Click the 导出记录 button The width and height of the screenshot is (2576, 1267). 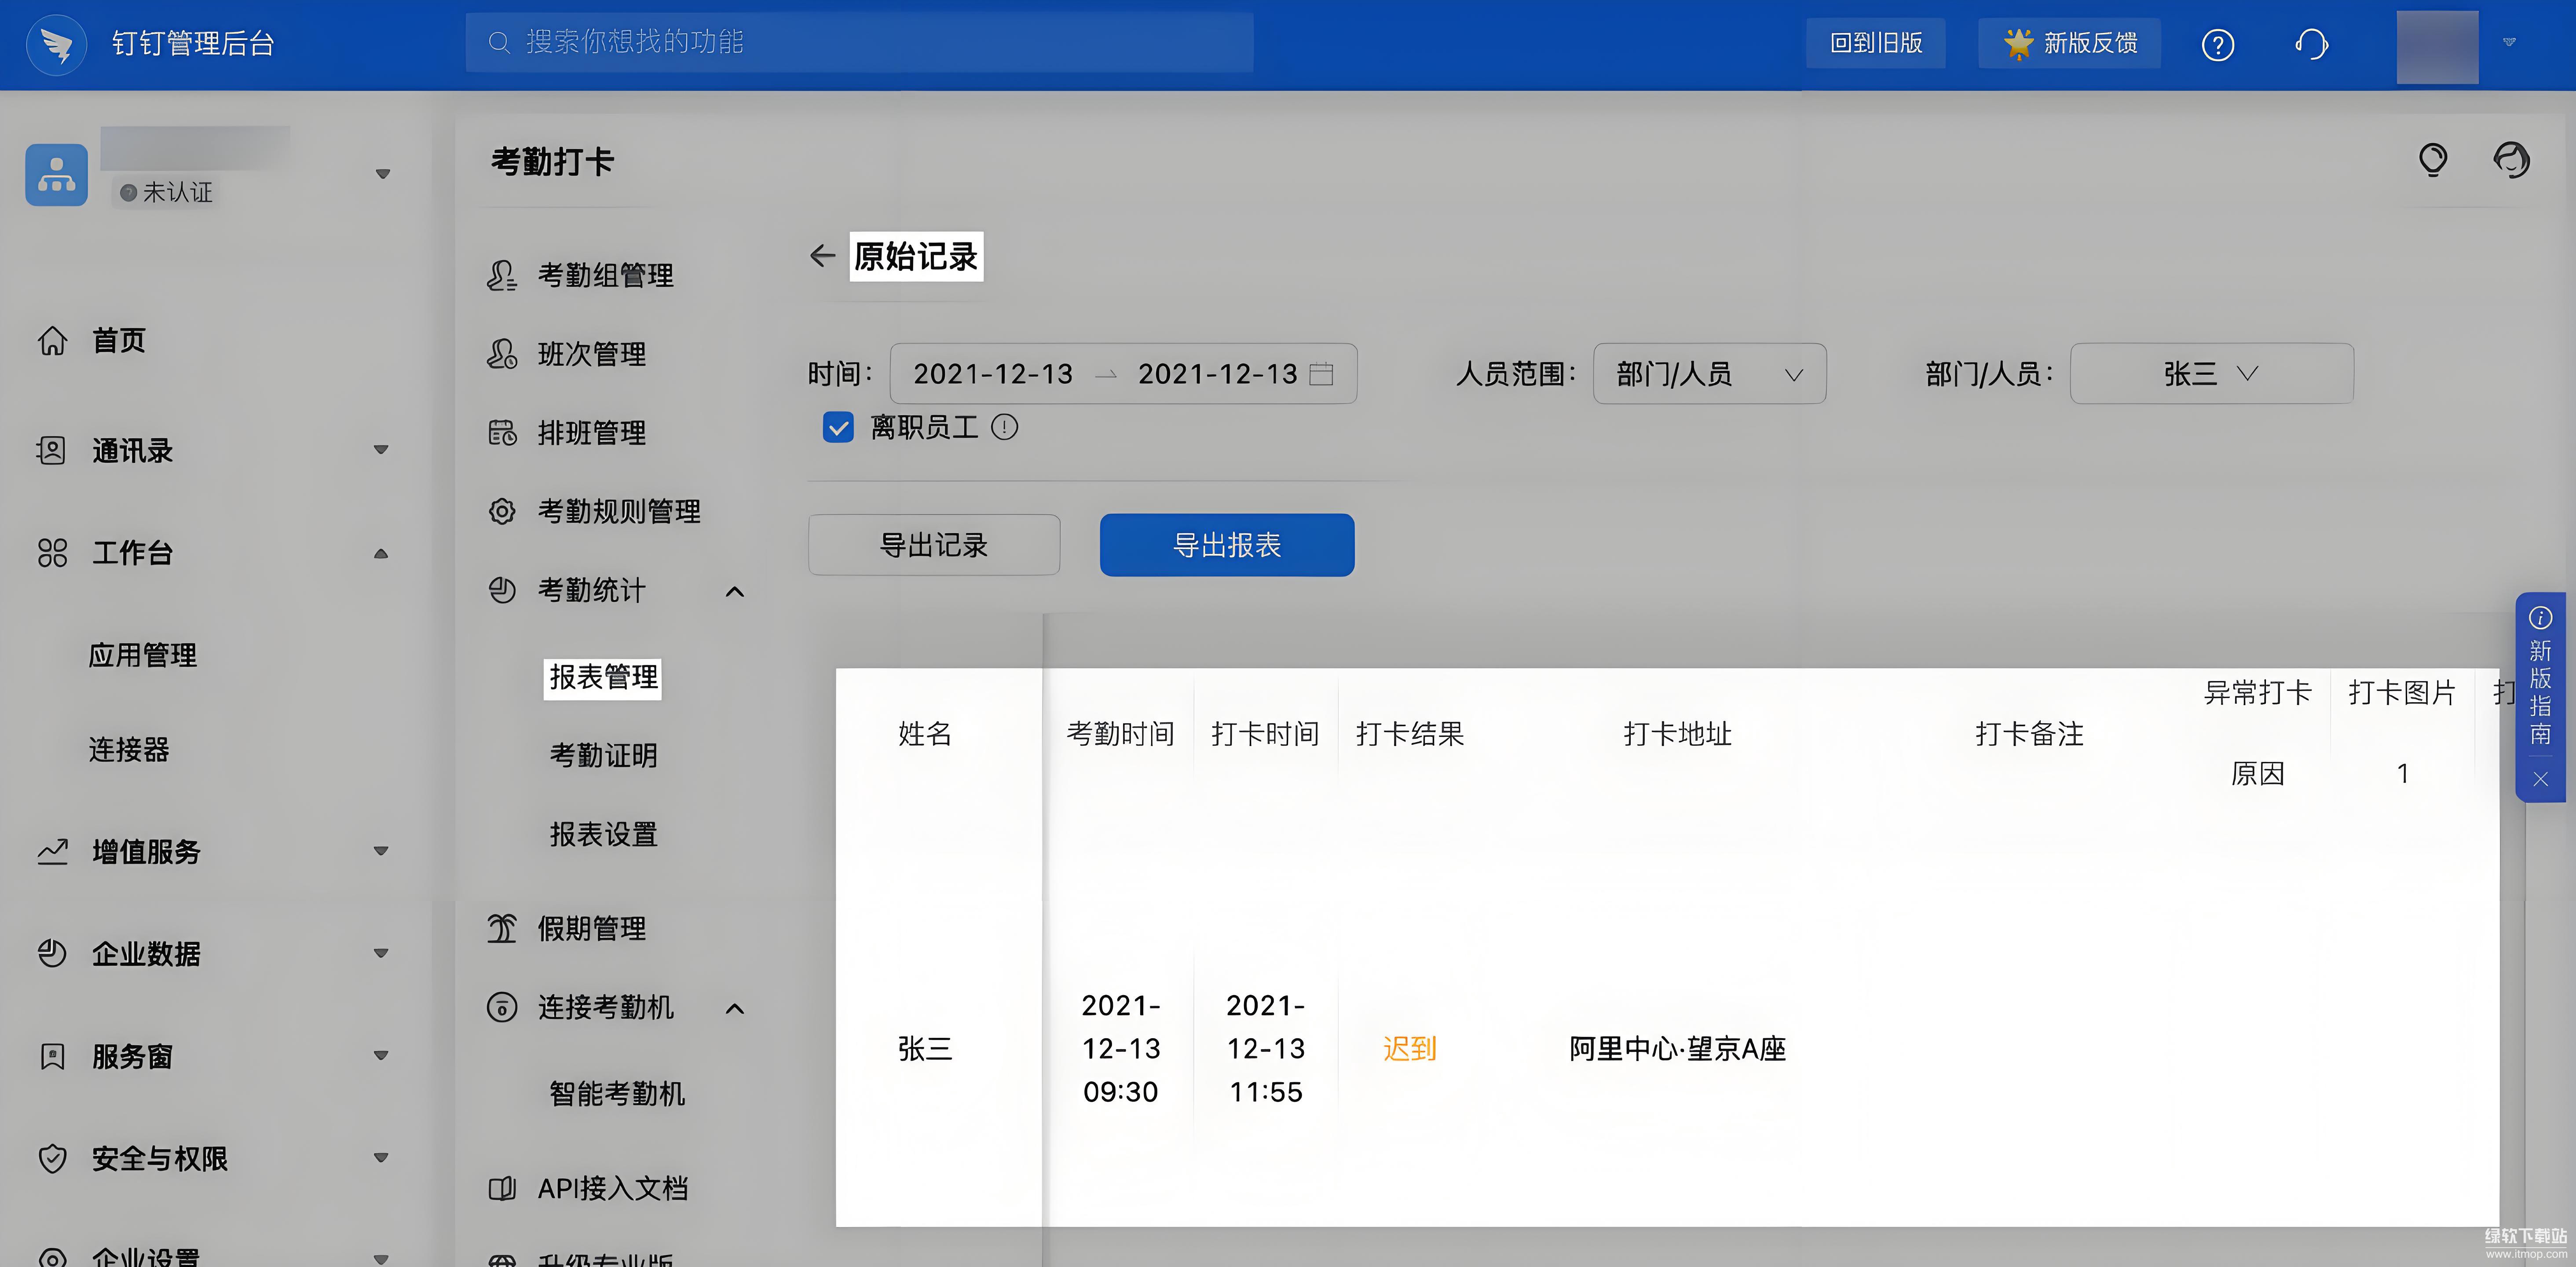pos(934,545)
